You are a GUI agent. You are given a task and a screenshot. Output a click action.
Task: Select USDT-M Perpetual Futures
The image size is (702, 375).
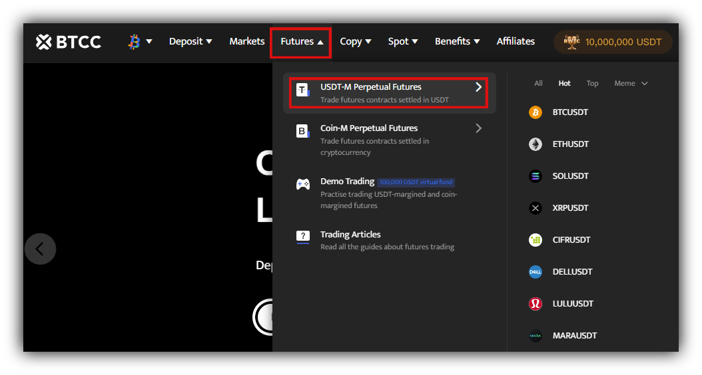coord(389,93)
